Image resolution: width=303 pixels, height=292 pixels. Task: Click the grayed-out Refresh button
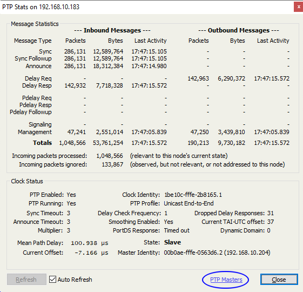[x=26, y=280]
